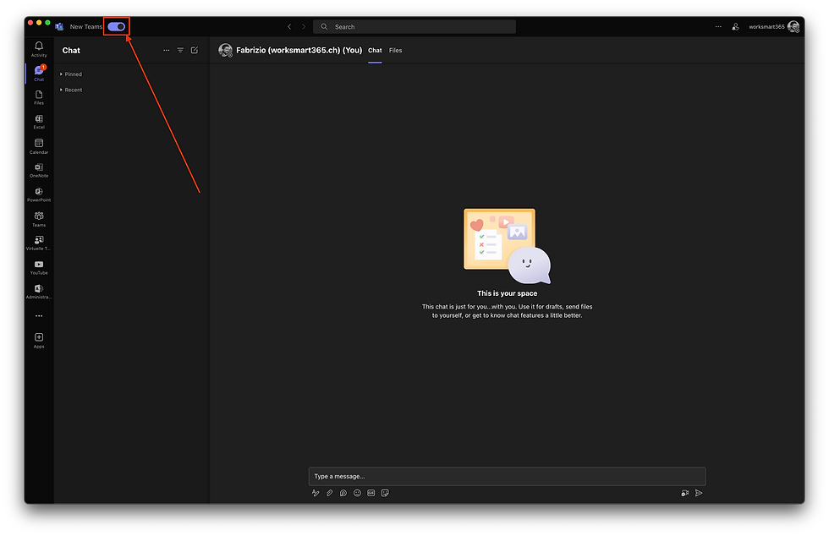Open Chat in the left rail
Viewport: 829px width, 536px height.
pyautogui.click(x=39, y=73)
